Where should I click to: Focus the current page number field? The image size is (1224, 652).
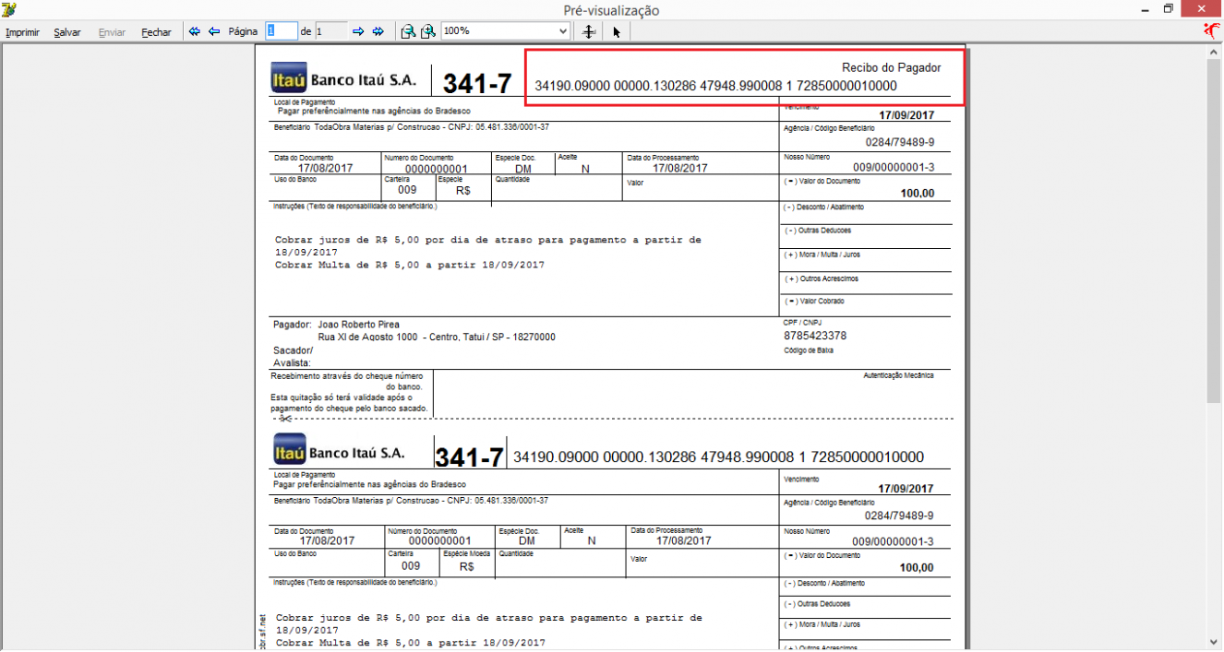[282, 31]
